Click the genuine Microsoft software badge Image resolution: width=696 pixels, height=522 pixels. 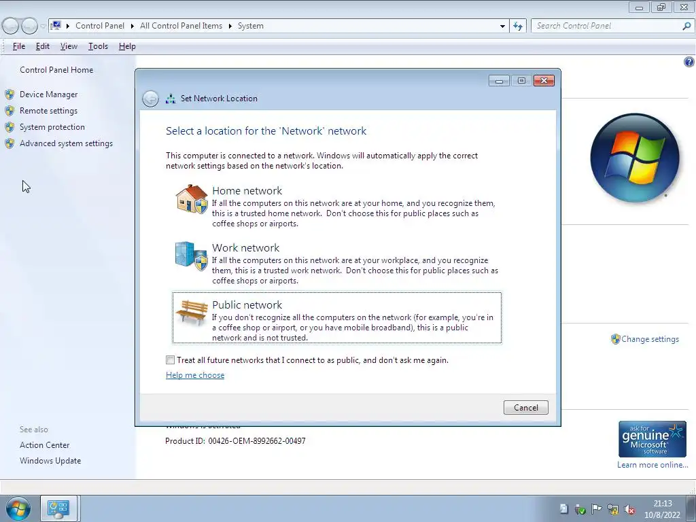click(652, 439)
